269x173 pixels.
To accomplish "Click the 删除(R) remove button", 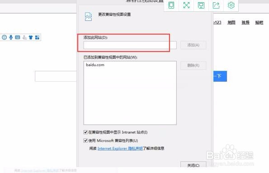I will 193,65.
